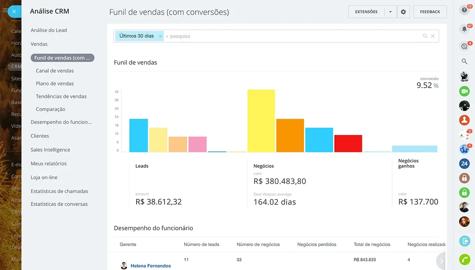
Task: Click the green phone call button
Action: point(464,259)
